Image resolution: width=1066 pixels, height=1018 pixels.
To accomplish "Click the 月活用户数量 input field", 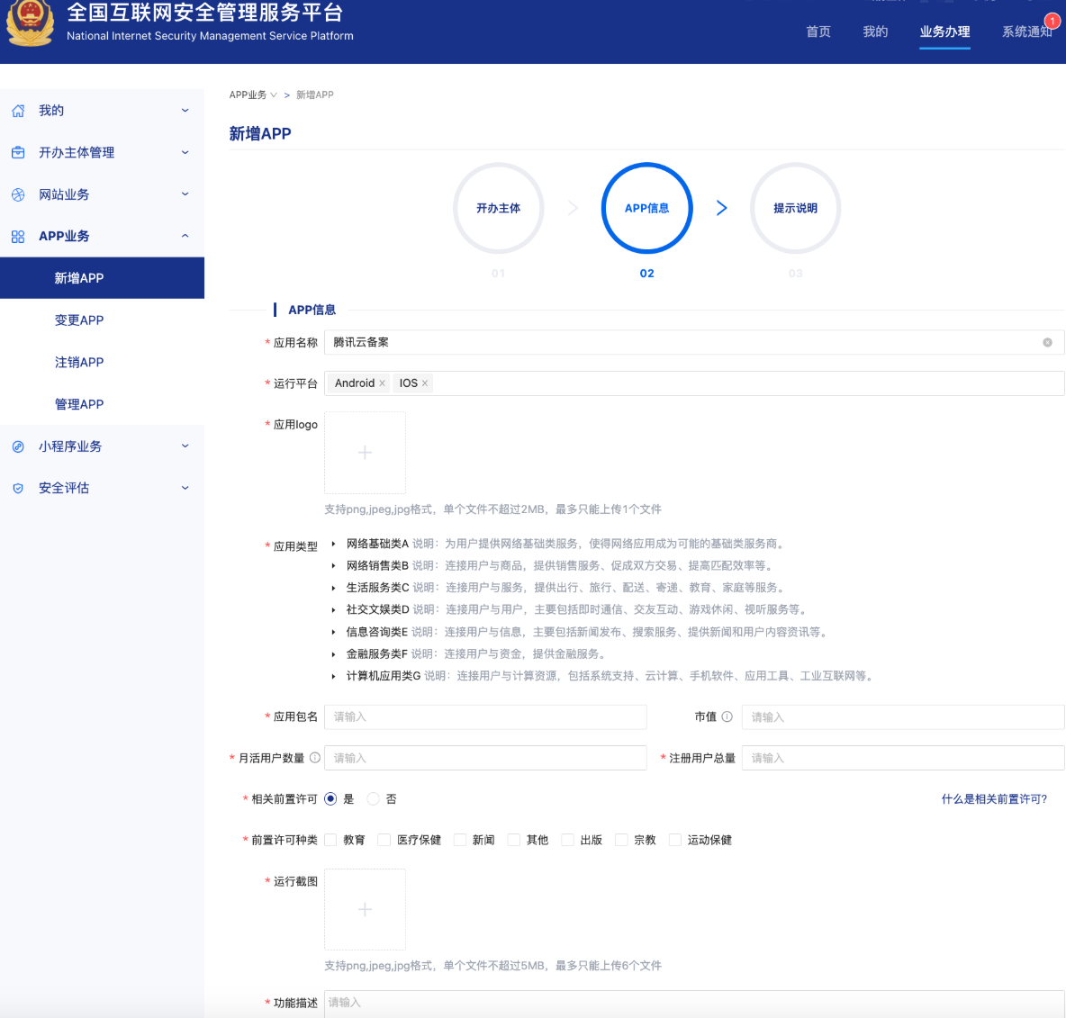I will pyautogui.click(x=485, y=758).
